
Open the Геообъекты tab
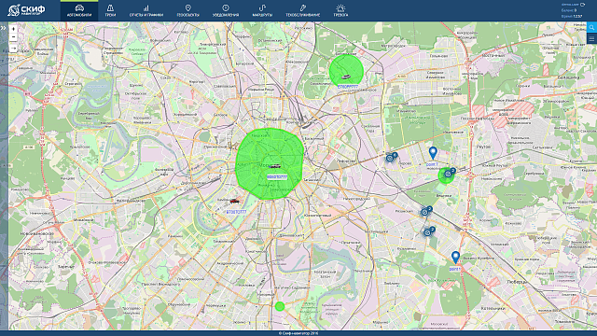click(x=187, y=10)
